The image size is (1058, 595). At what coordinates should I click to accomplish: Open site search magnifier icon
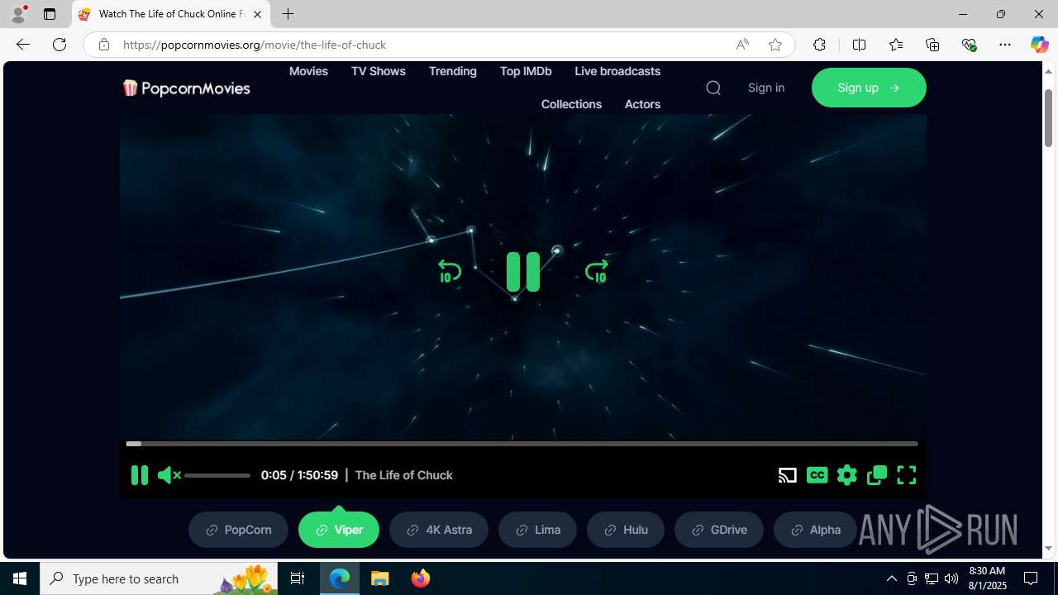coord(713,88)
